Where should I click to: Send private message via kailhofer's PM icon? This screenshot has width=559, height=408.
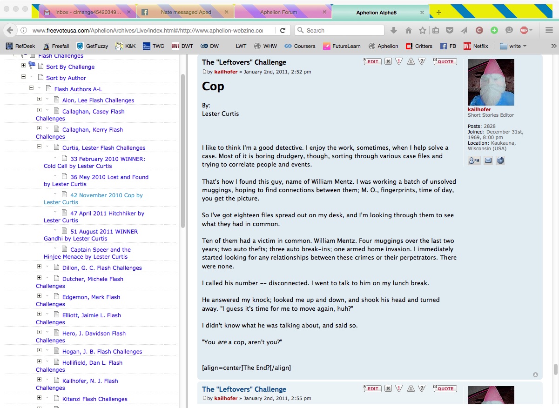pyautogui.click(x=474, y=161)
